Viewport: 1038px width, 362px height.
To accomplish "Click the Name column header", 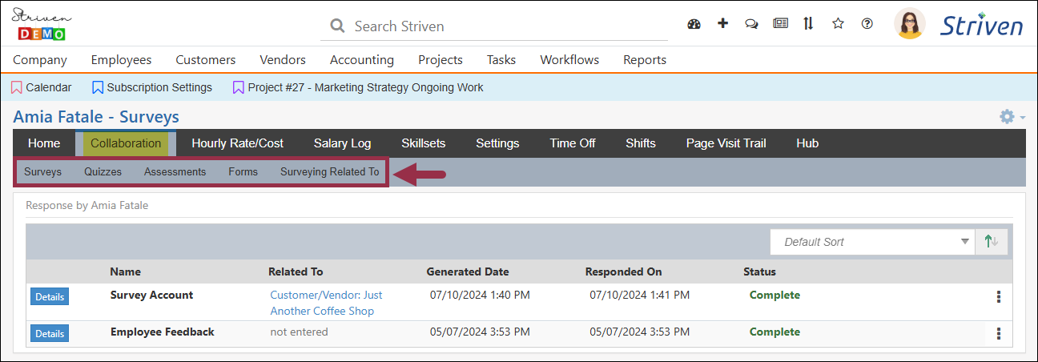I will coord(126,271).
